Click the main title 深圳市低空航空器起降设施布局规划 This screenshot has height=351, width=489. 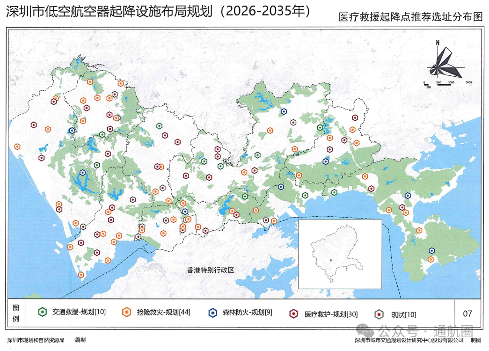coord(109,12)
